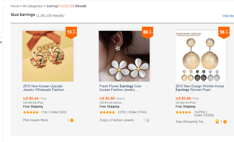
Task: Click the 15% off badge
Action: pyautogui.click(x=71, y=32)
